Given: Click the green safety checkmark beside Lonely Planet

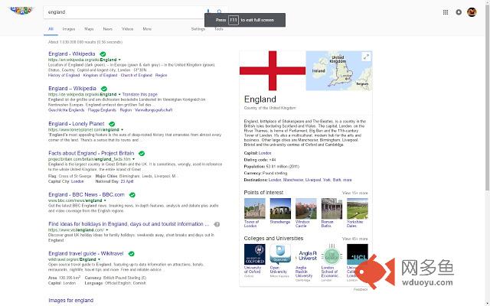Looking at the screenshot, I should coord(112,123).
